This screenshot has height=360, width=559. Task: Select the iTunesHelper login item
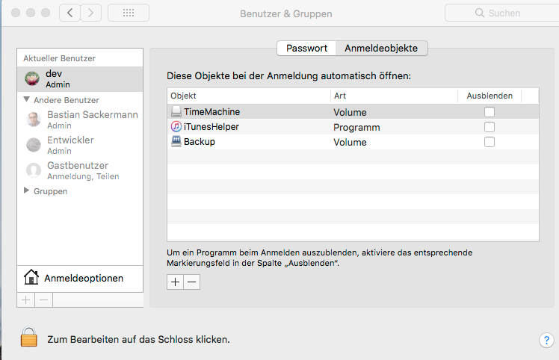(x=211, y=127)
